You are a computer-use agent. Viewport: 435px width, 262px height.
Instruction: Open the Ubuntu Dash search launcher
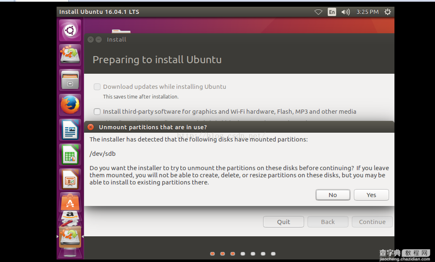coord(70,30)
